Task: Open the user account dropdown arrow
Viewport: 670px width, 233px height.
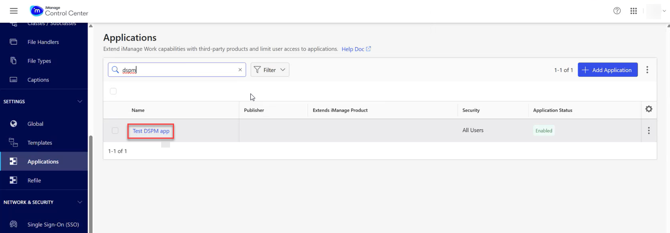Action: [664, 11]
